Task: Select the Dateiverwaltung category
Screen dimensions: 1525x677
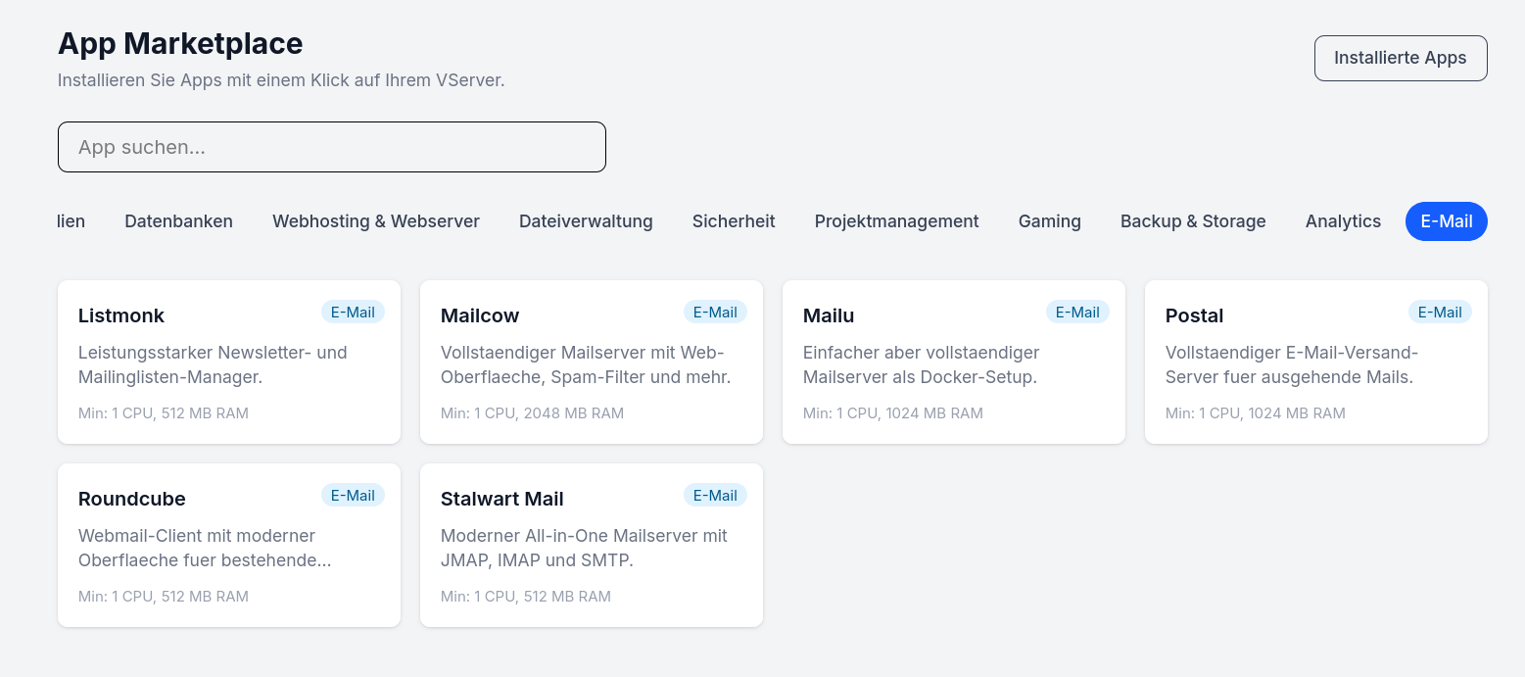Action: tap(586, 221)
